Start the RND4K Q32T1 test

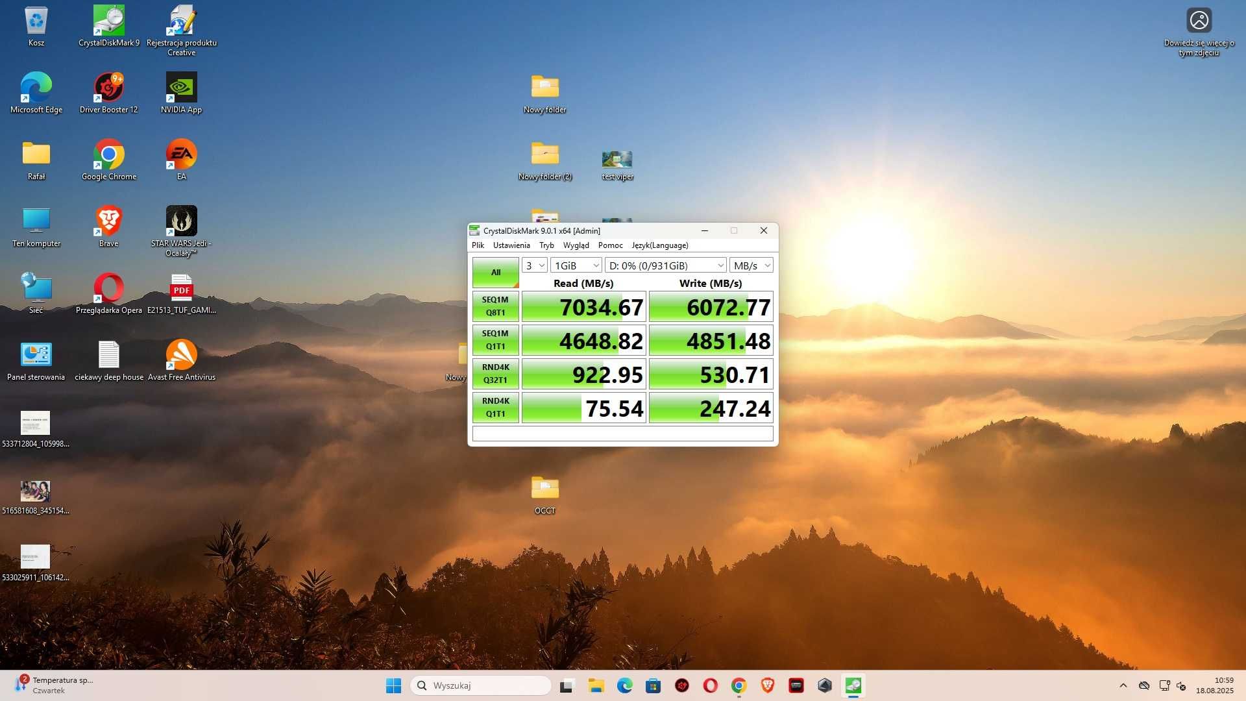point(495,374)
